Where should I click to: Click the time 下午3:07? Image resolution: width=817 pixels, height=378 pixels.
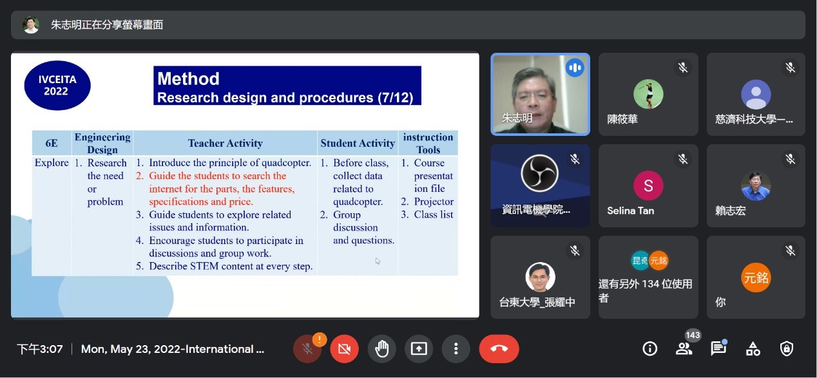40,349
